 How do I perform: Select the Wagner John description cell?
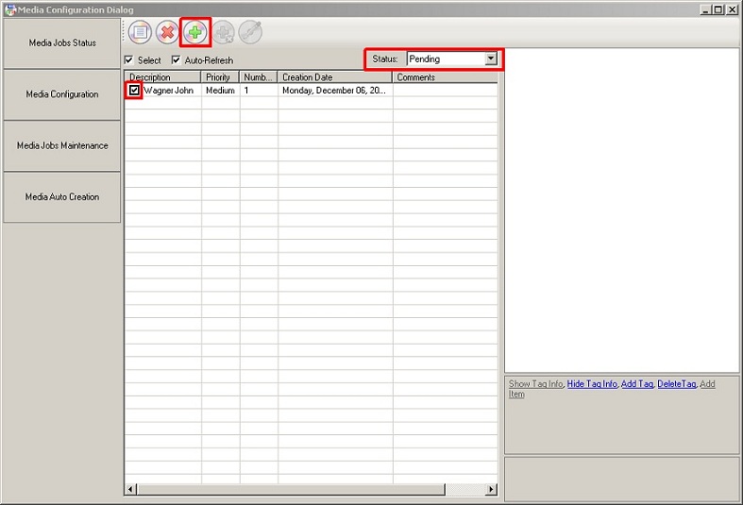pyautogui.click(x=169, y=91)
